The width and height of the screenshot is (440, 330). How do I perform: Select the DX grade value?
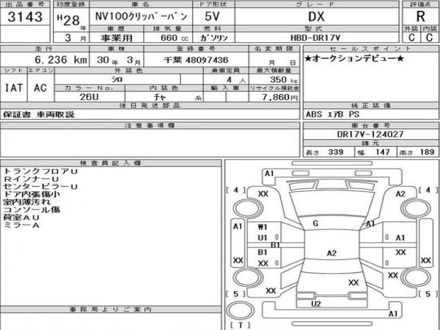[x=316, y=17]
